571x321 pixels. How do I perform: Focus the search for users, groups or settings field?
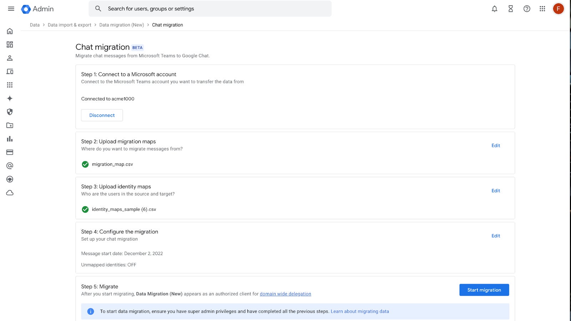[x=210, y=9]
